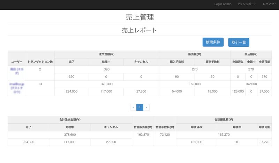
Task: Click the 72,120 total fee cell
Action: 165,134
